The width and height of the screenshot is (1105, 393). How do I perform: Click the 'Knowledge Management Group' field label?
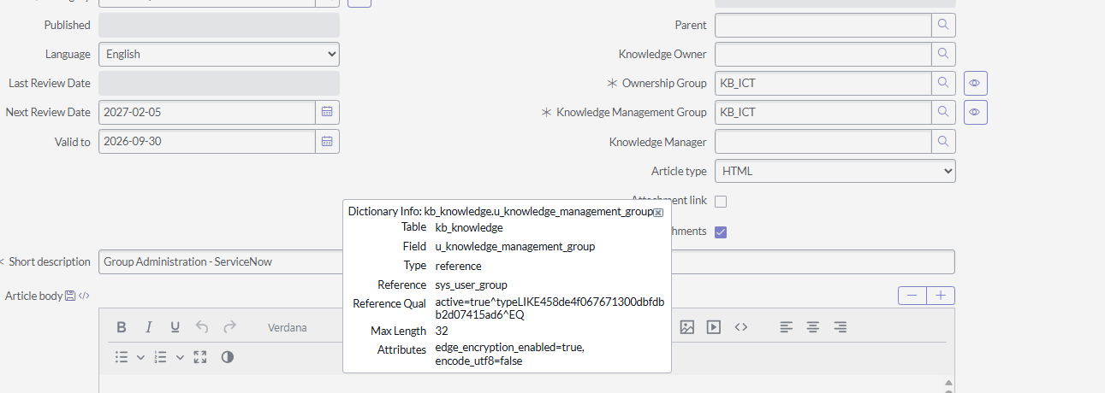pyautogui.click(x=632, y=112)
